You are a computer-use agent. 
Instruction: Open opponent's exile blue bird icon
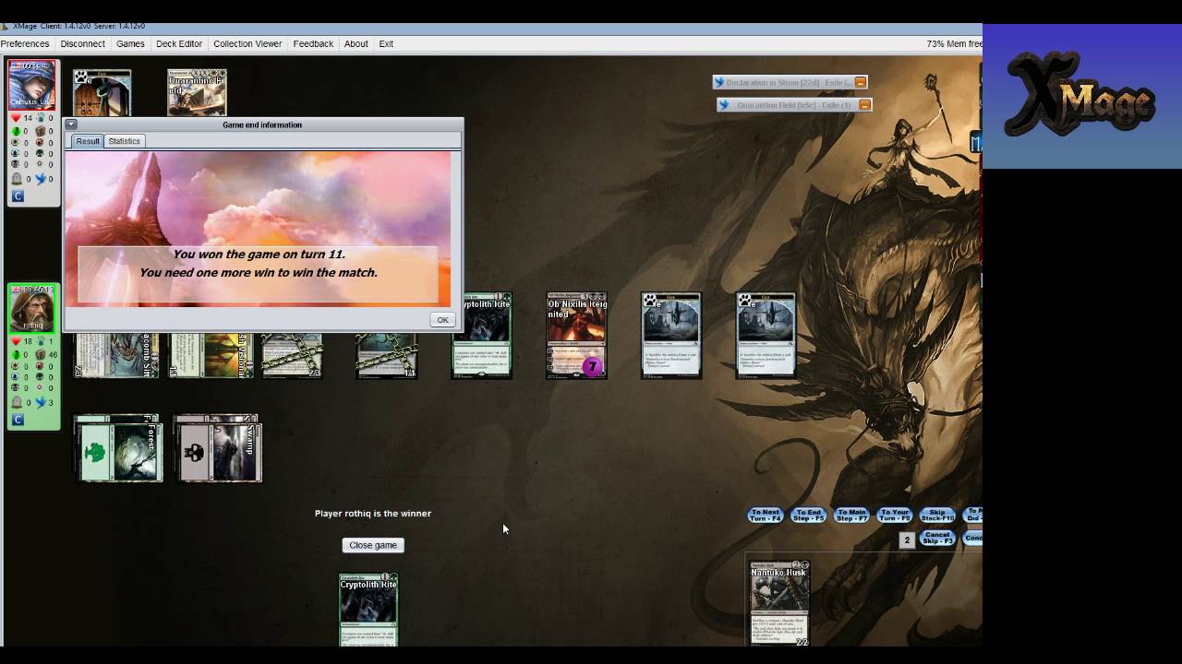(41, 179)
